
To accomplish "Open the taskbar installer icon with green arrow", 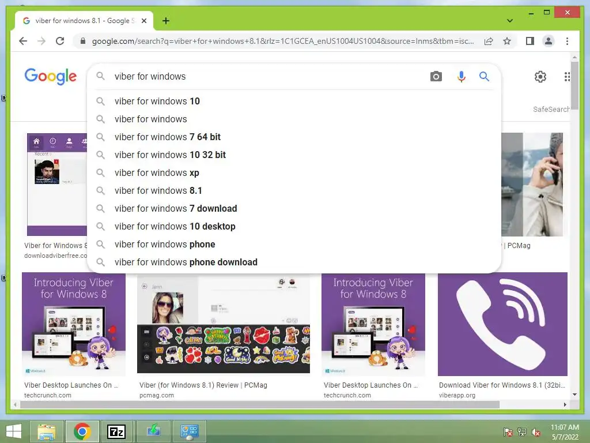I will (x=153, y=431).
